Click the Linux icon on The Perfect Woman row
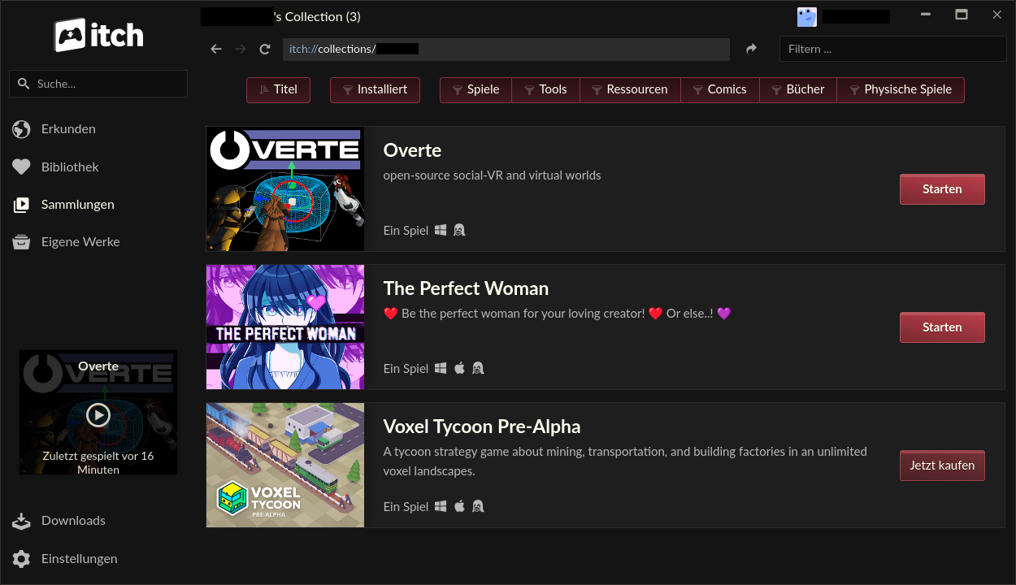1016x585 pixels. tap(478, 368)
